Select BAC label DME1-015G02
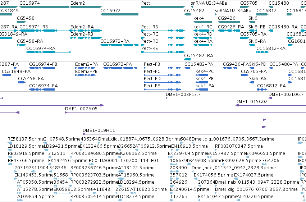Viewport: 306px width, 202px height. tap(251, 102)
